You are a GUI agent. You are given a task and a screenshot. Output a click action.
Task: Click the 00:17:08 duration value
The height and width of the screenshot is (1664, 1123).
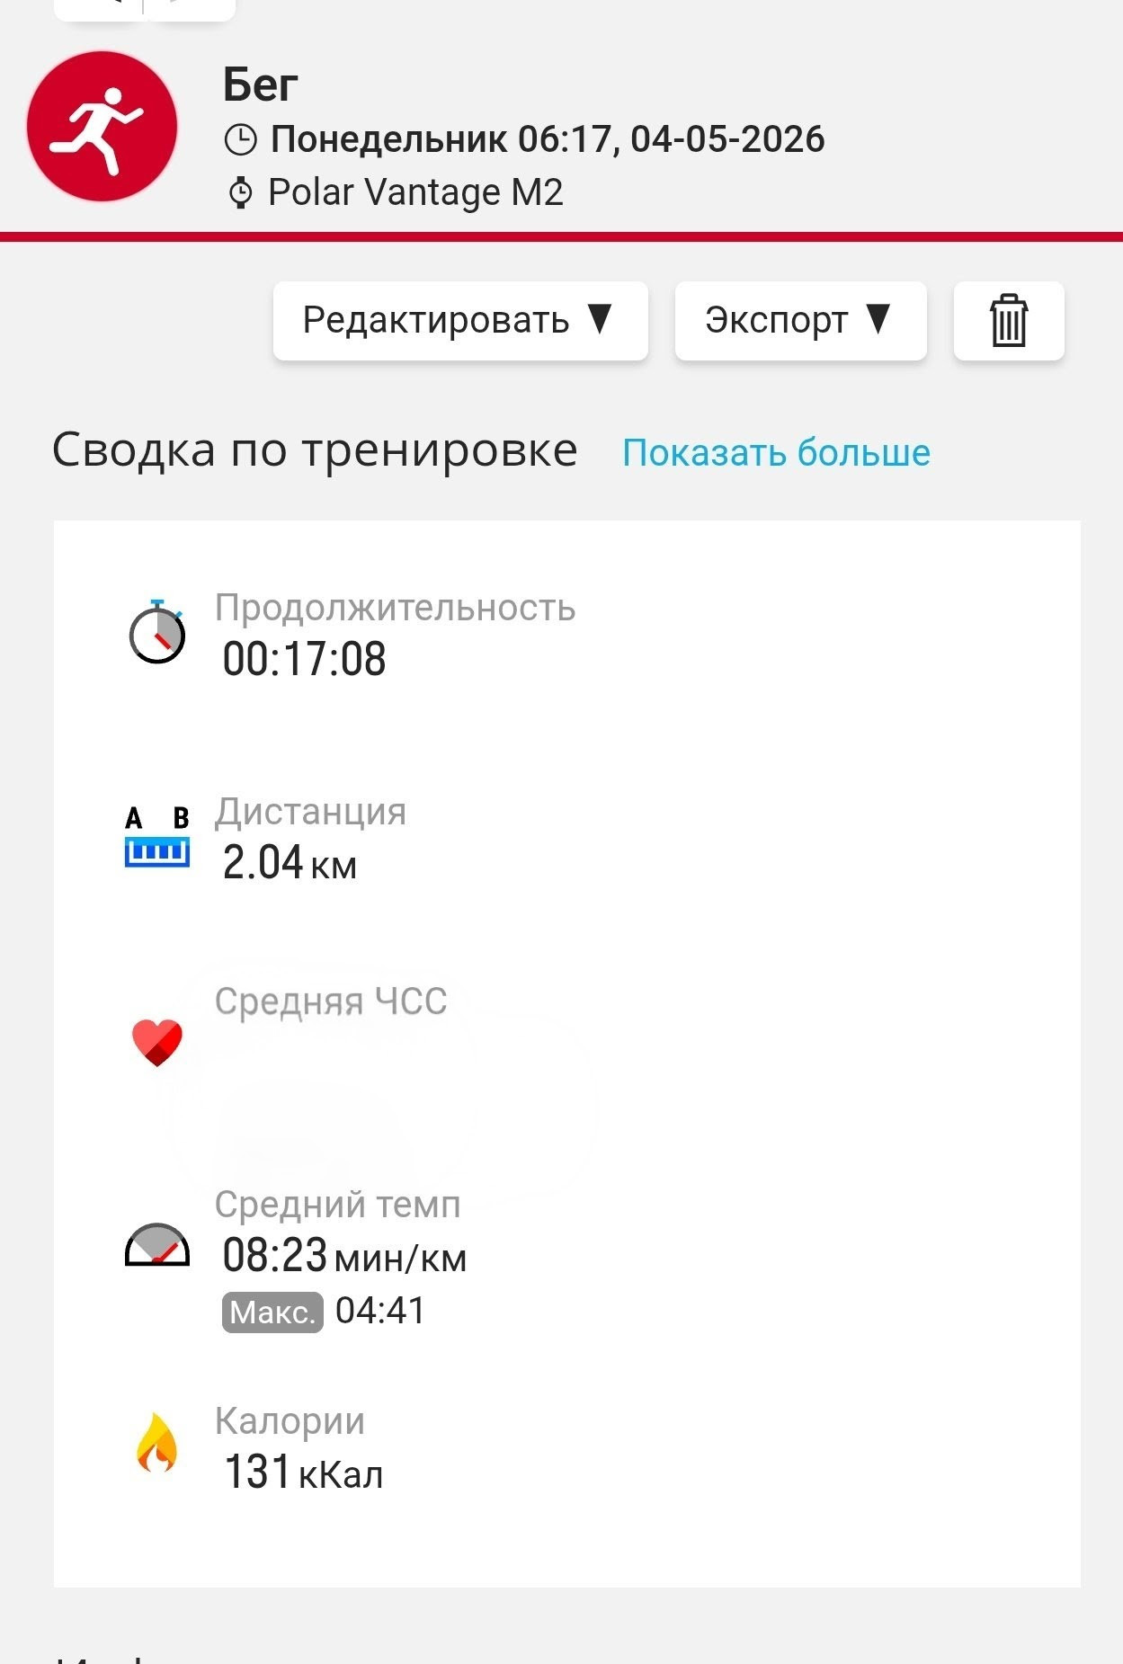(x=305, y=659)
